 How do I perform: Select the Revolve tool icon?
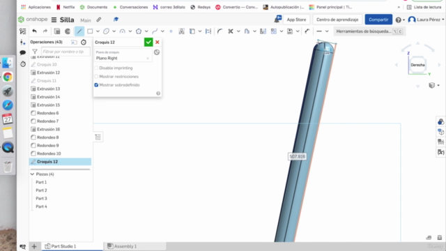[x=68, y=31]
